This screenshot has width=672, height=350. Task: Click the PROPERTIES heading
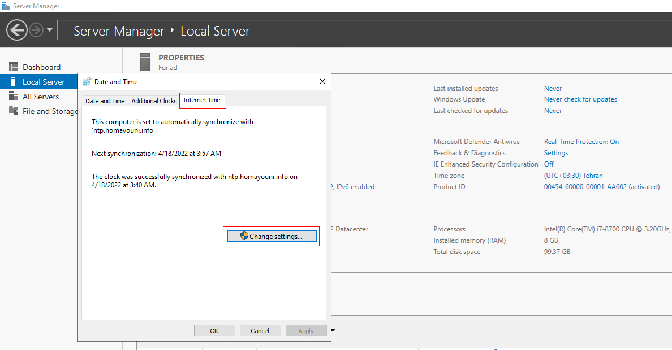click(181, 58)
